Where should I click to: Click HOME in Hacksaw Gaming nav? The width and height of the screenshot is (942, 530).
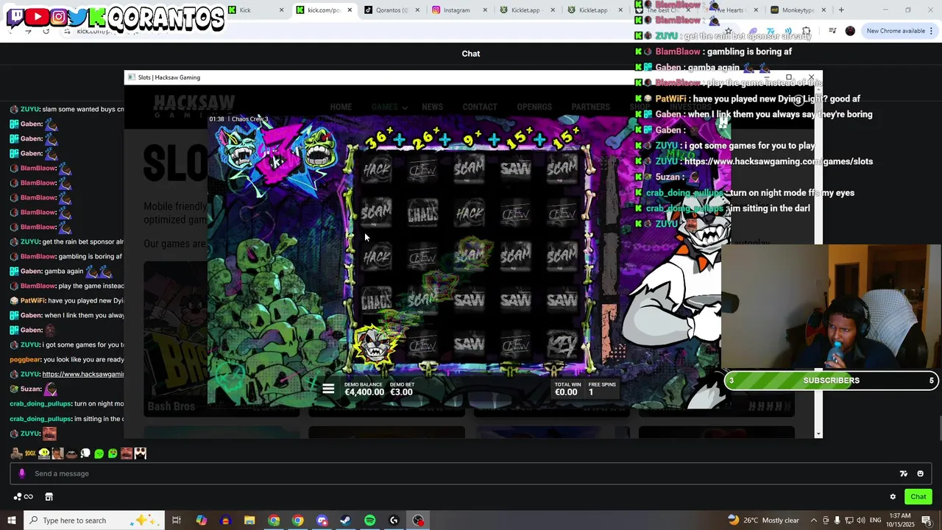[341, 107]
